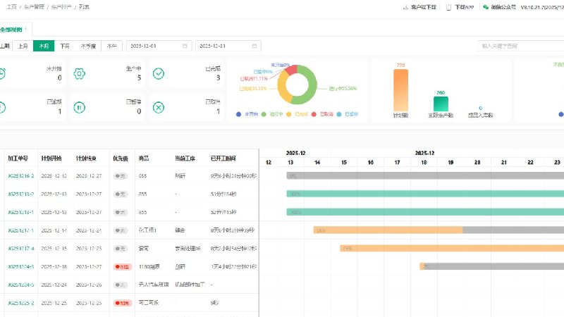564x317 pixels.
Task: Open work order JG251224-5
Action: pyautogui.click(x=21, y=285)
